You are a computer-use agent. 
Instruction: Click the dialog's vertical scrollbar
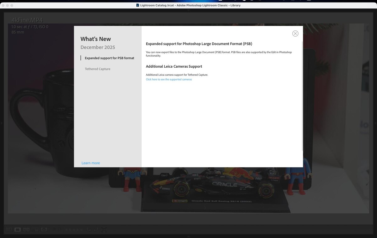click(303, 96)
